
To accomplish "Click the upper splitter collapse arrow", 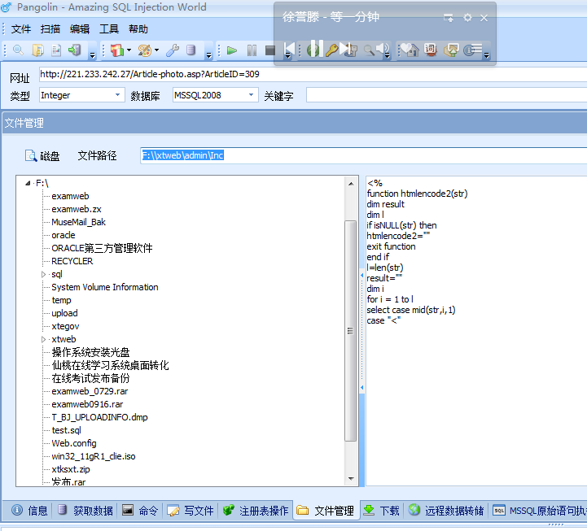I will pos(362,276).
